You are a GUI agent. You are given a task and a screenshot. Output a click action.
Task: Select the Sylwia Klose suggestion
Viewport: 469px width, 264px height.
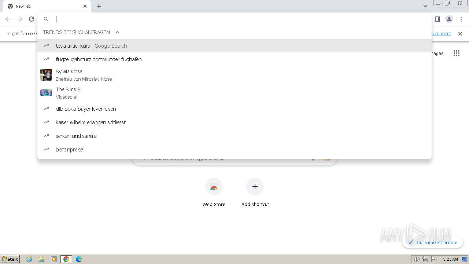234,75
